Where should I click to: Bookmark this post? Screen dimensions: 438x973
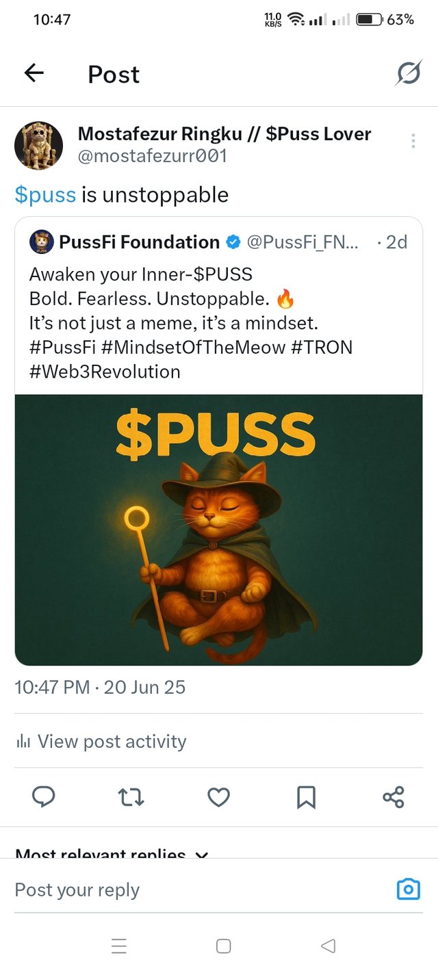click(306, 797)
